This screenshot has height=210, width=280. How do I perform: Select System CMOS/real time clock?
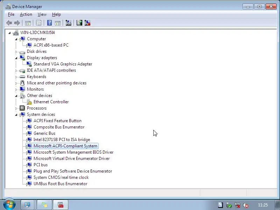coord(61,177)
